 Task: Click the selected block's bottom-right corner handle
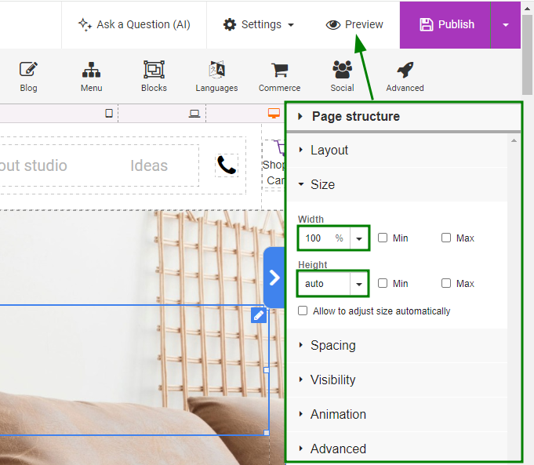267,433
